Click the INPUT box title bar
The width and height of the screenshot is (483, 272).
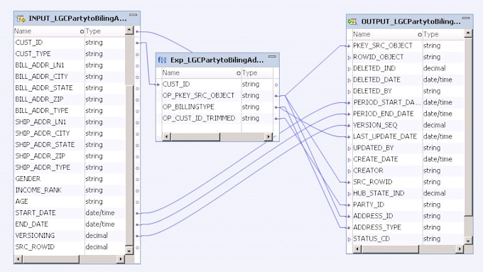(77, 18)
